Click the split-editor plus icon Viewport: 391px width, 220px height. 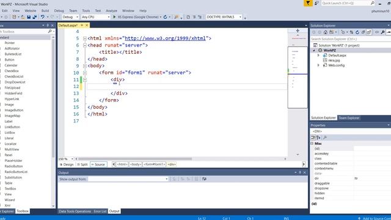click(298, 31)
